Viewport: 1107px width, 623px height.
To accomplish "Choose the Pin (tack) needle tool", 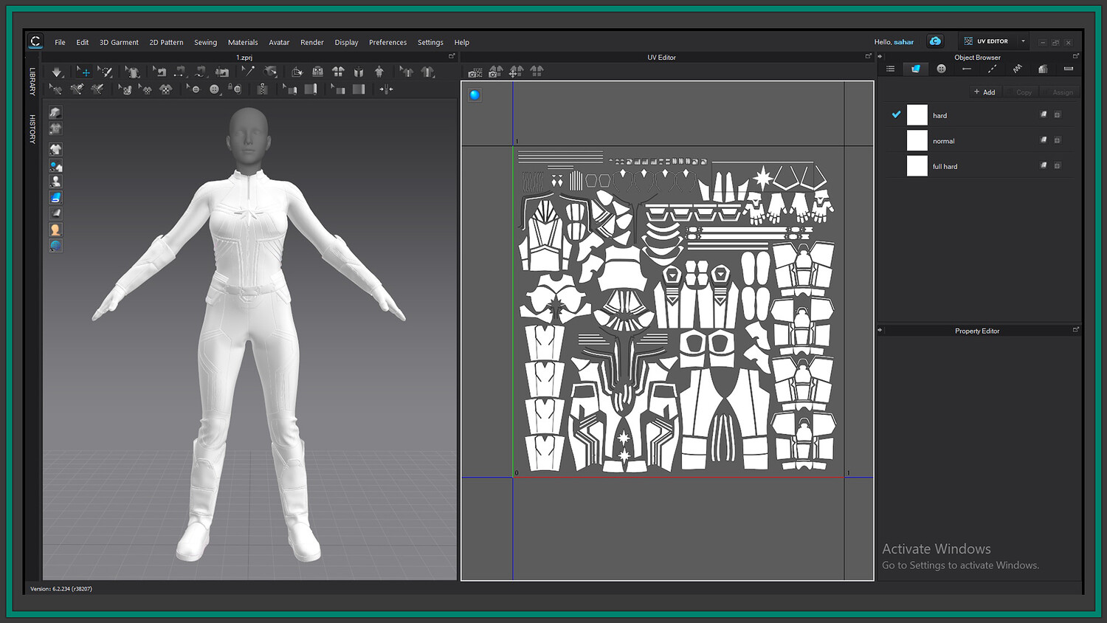I will click(x=247, y=72).
